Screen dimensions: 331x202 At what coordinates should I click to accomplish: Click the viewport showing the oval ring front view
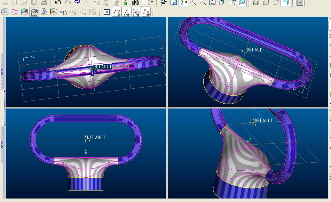[x=86, y=154]
